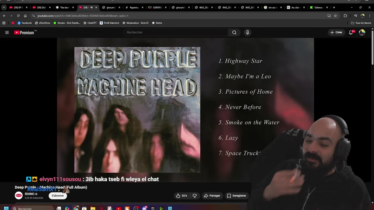Open the YouTube account avatar menu
This screenshot has width=374, height=210.
[362, 32]
